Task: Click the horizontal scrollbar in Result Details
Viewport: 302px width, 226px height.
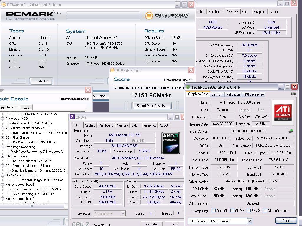Action: (32, 206)
